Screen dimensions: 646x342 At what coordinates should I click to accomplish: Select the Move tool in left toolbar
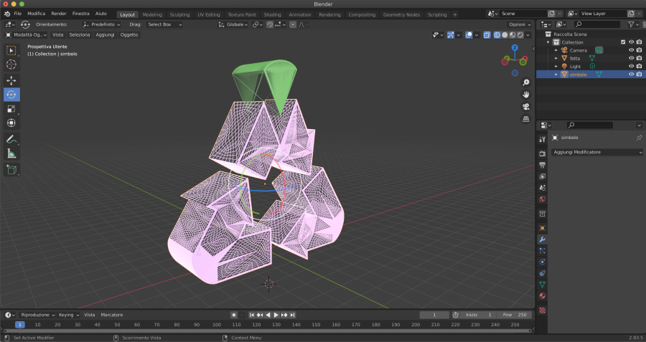[x=11, y=80]
